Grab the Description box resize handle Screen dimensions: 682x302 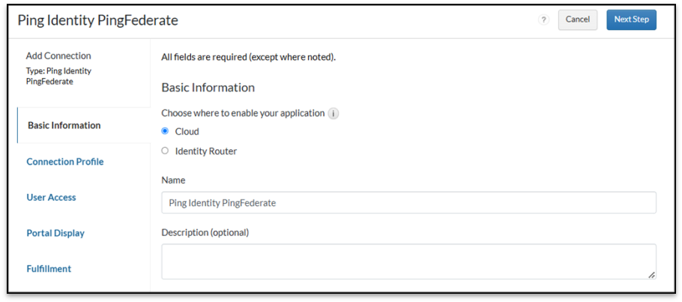[x=651, y=275]
